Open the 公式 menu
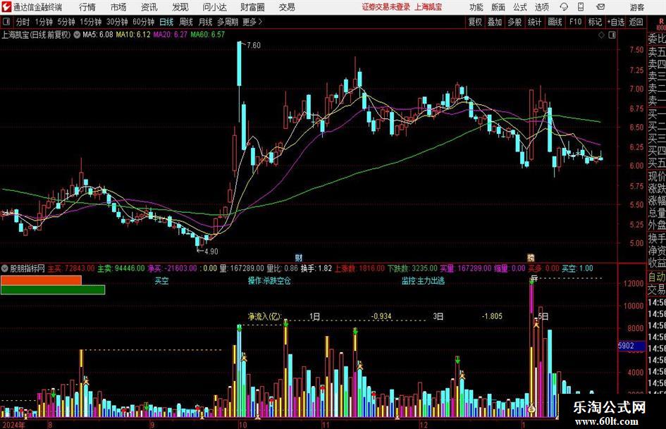 [520, 7]
